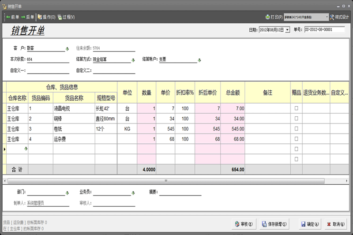Viewport: 353px width, 235px height.
Task: Click the 本次收款 amount field
Action: coord(48,60)
